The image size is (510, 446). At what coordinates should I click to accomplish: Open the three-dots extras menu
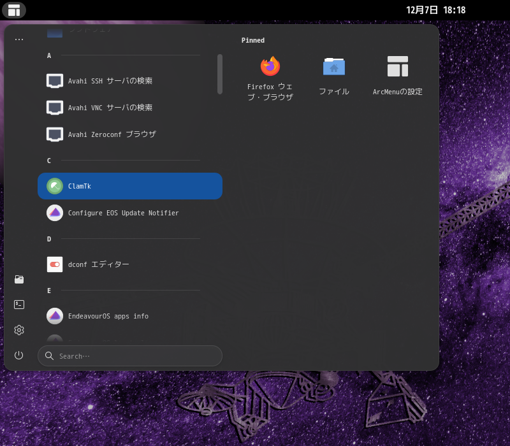[x=19, y=40]
